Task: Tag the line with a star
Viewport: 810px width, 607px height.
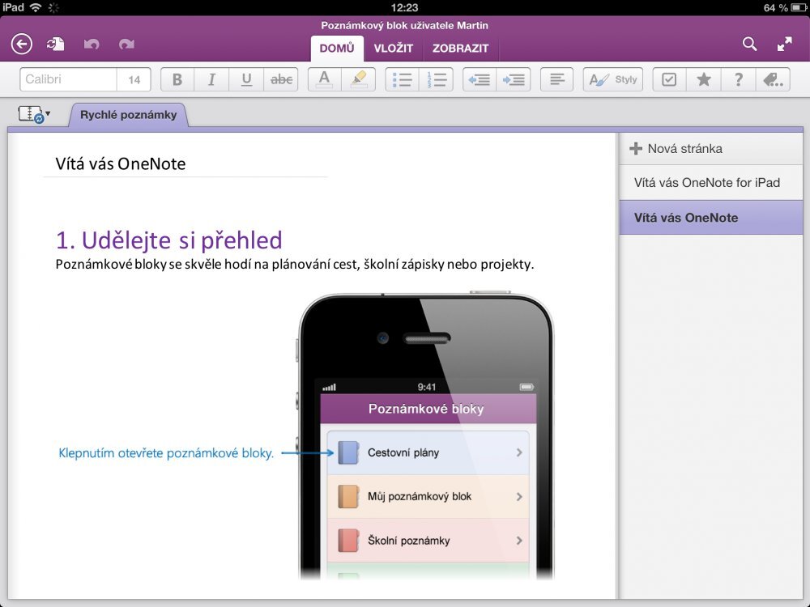Action: (703, 79)
